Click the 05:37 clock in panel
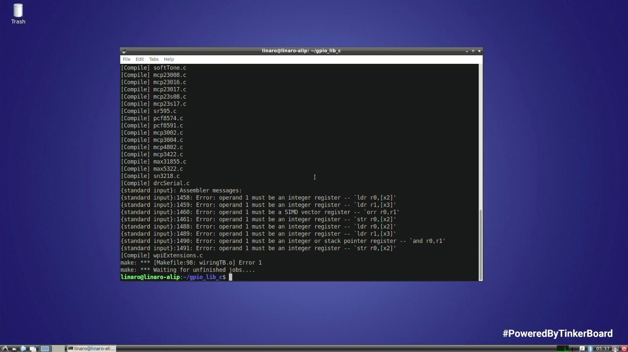This screenshot has width=628, height=352. 602,349
